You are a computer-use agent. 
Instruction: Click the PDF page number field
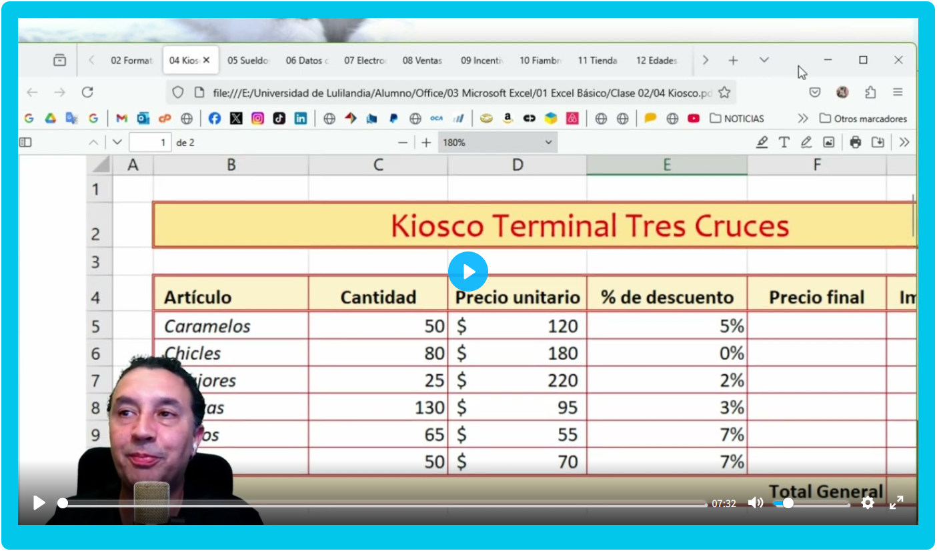150,142
